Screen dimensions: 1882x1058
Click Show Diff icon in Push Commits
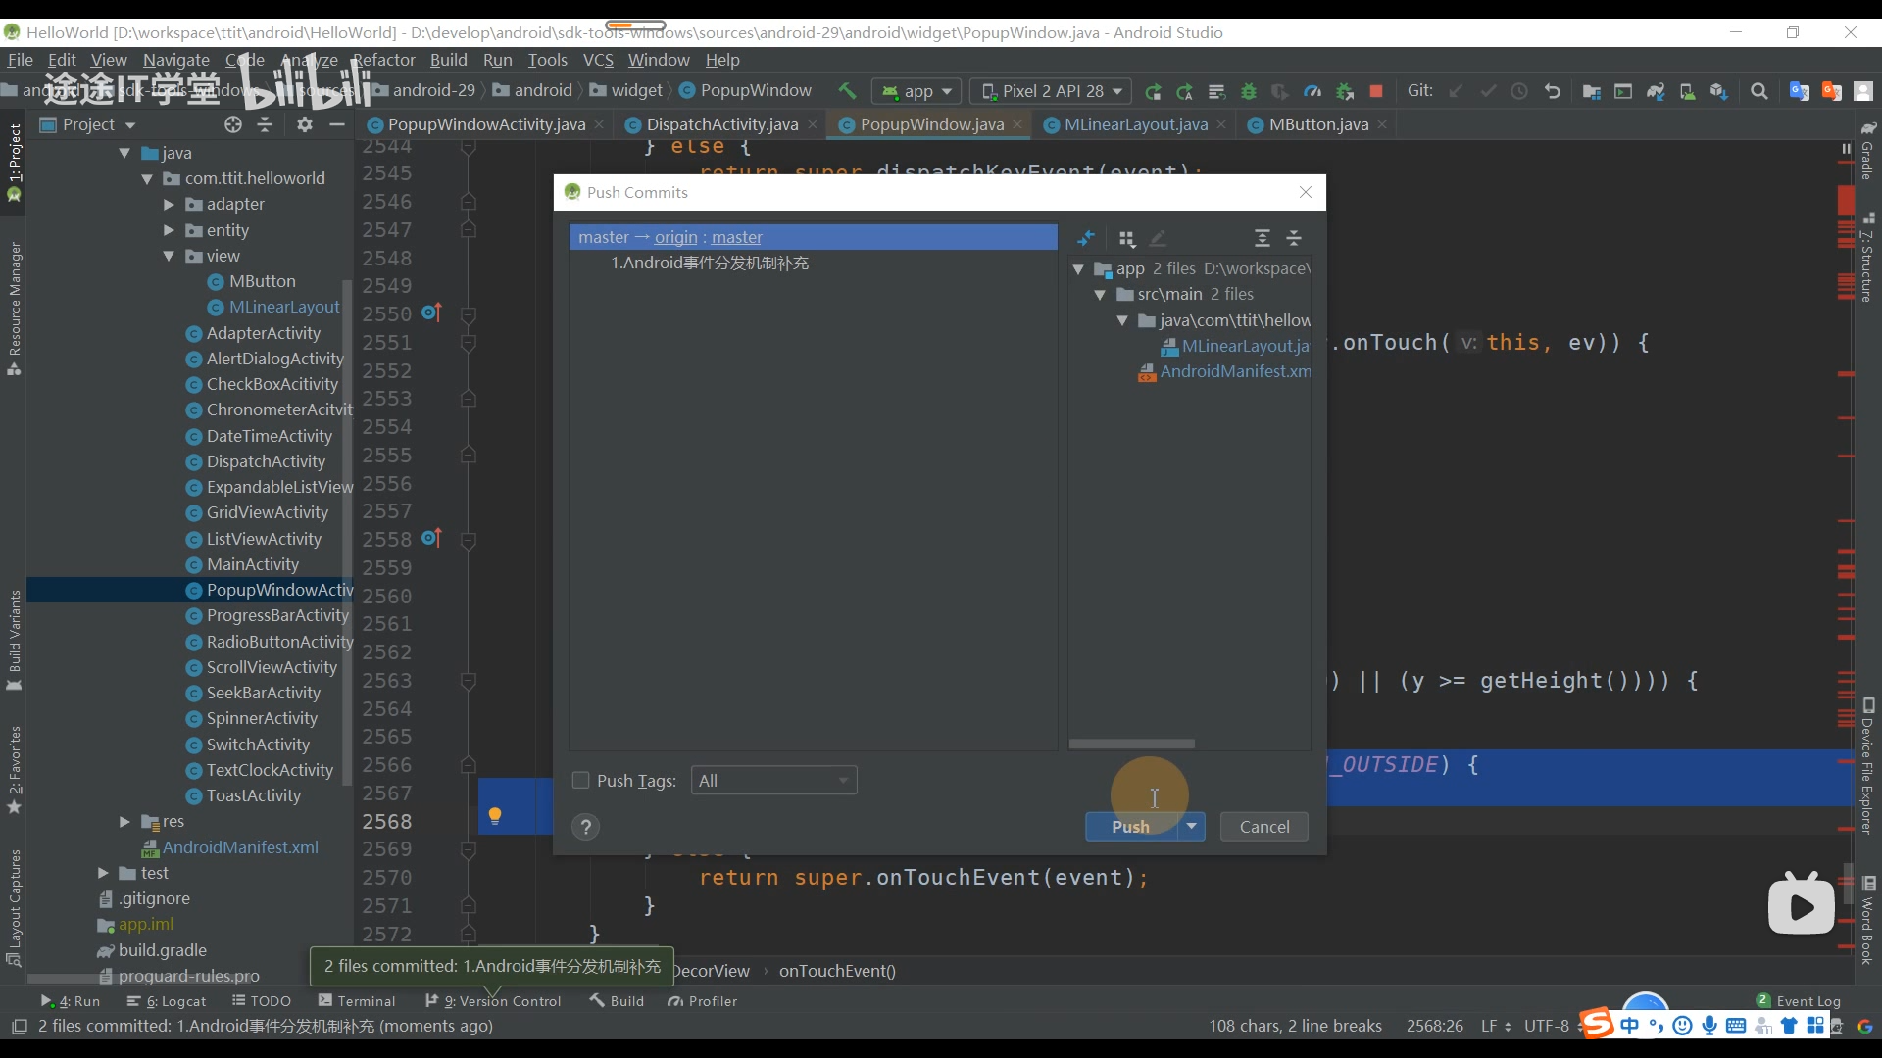coord(1086,238)
